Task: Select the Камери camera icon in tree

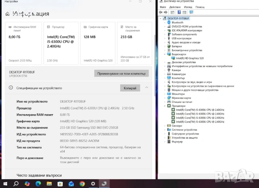Action: coord(169,70)
